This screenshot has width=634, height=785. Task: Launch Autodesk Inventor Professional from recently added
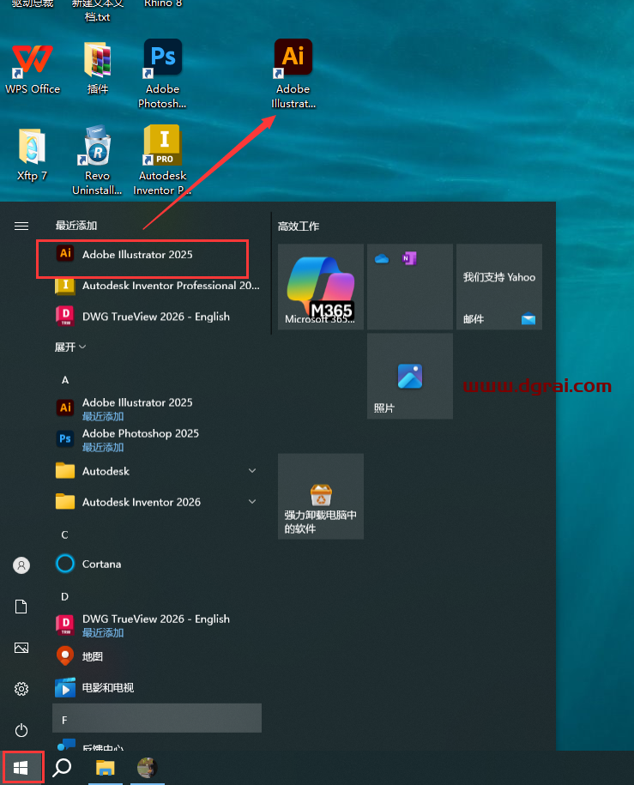[x=157, y=286]
